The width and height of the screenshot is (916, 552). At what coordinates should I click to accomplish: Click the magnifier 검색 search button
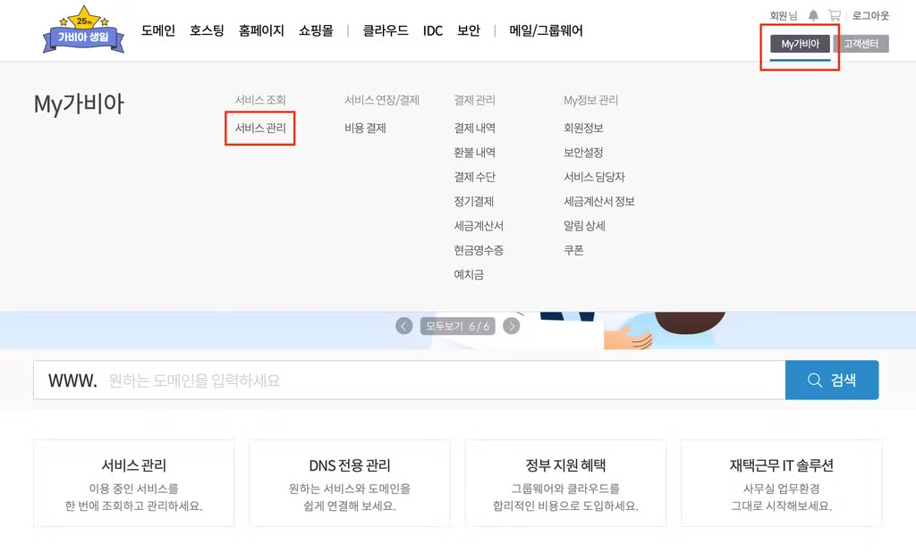[832, 380]
